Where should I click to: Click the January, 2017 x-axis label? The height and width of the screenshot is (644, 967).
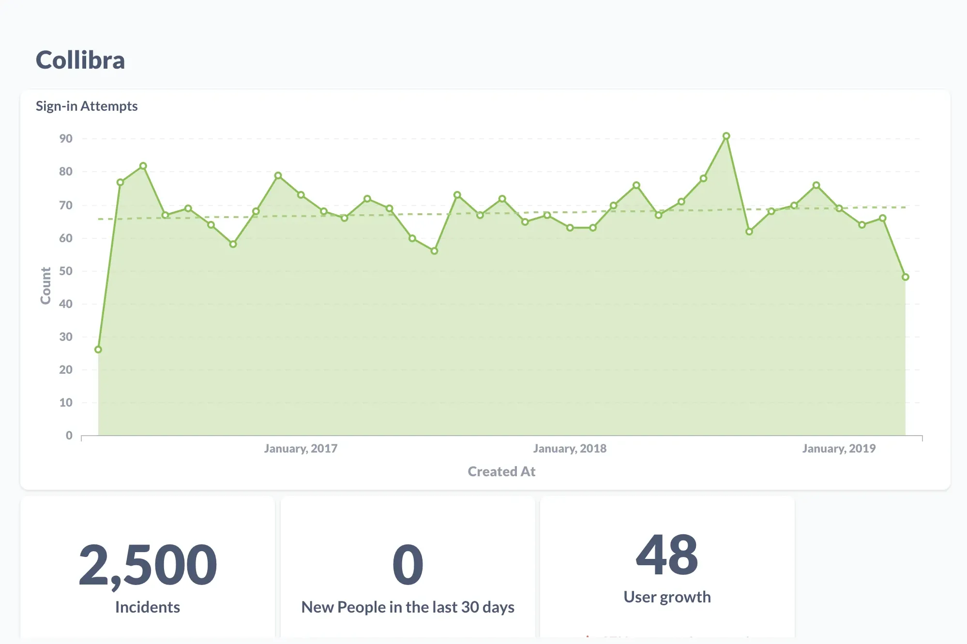pyautogui.click(x=301, y=449)
